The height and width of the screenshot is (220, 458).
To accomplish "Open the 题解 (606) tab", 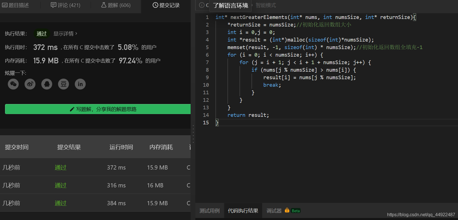I will click(x=116, y=5).
